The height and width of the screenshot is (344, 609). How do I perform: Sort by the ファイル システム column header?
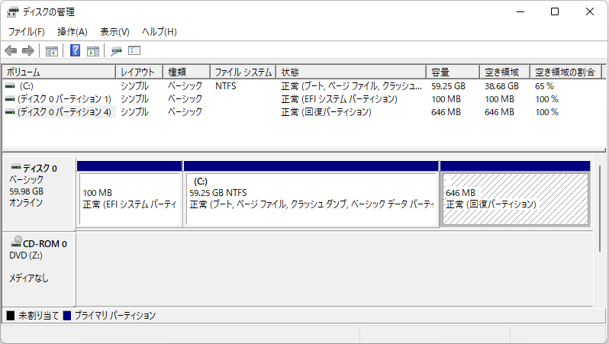[243, 72]
